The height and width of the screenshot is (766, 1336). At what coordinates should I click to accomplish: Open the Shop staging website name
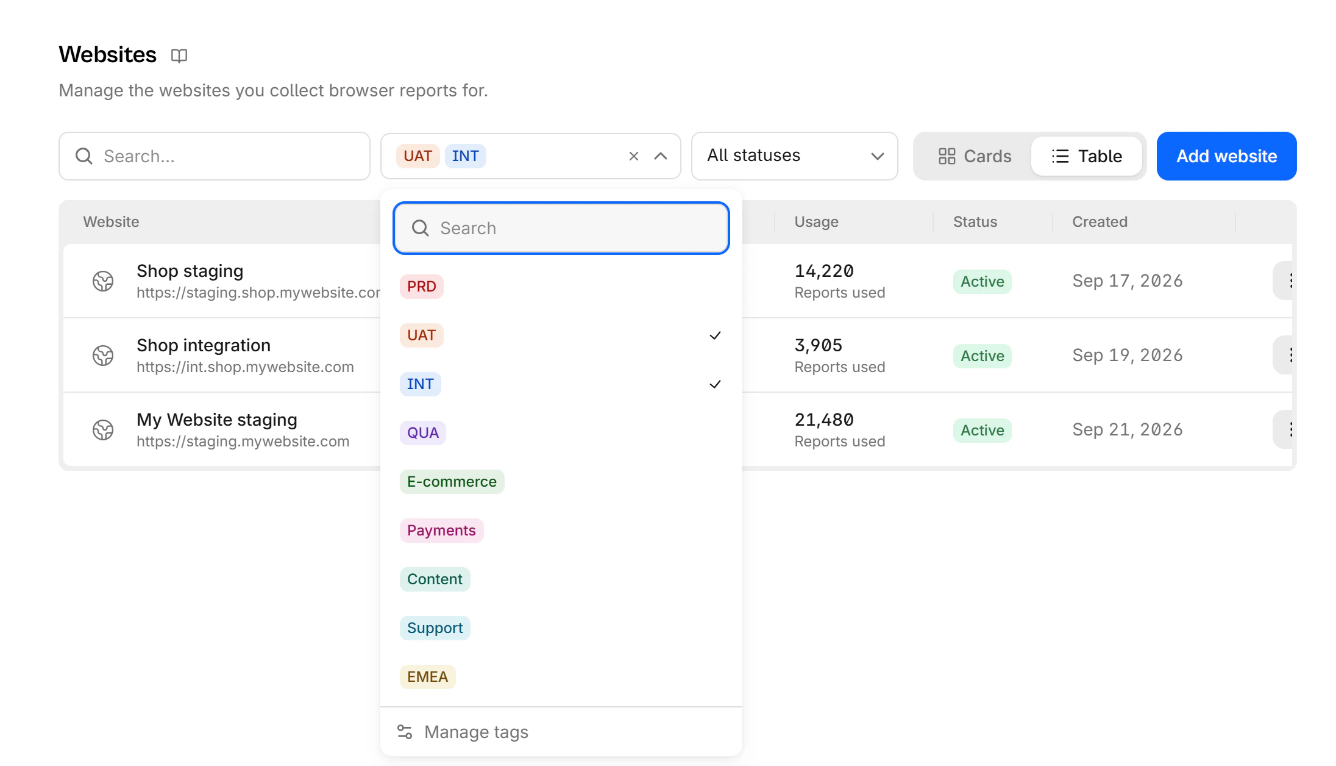click(x=190, y=271)
